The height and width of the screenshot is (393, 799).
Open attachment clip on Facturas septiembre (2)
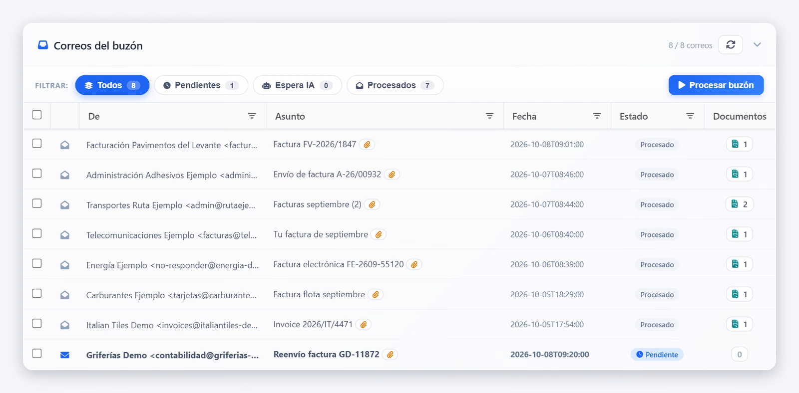pyautogui.click(x=372, y=204)
